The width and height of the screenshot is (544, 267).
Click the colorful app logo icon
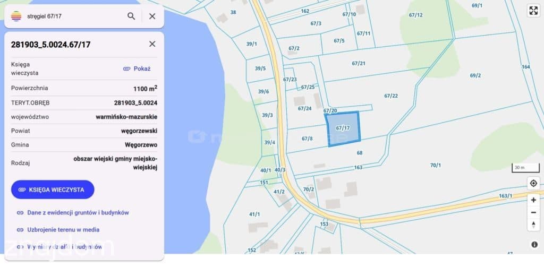click(16, 16)
